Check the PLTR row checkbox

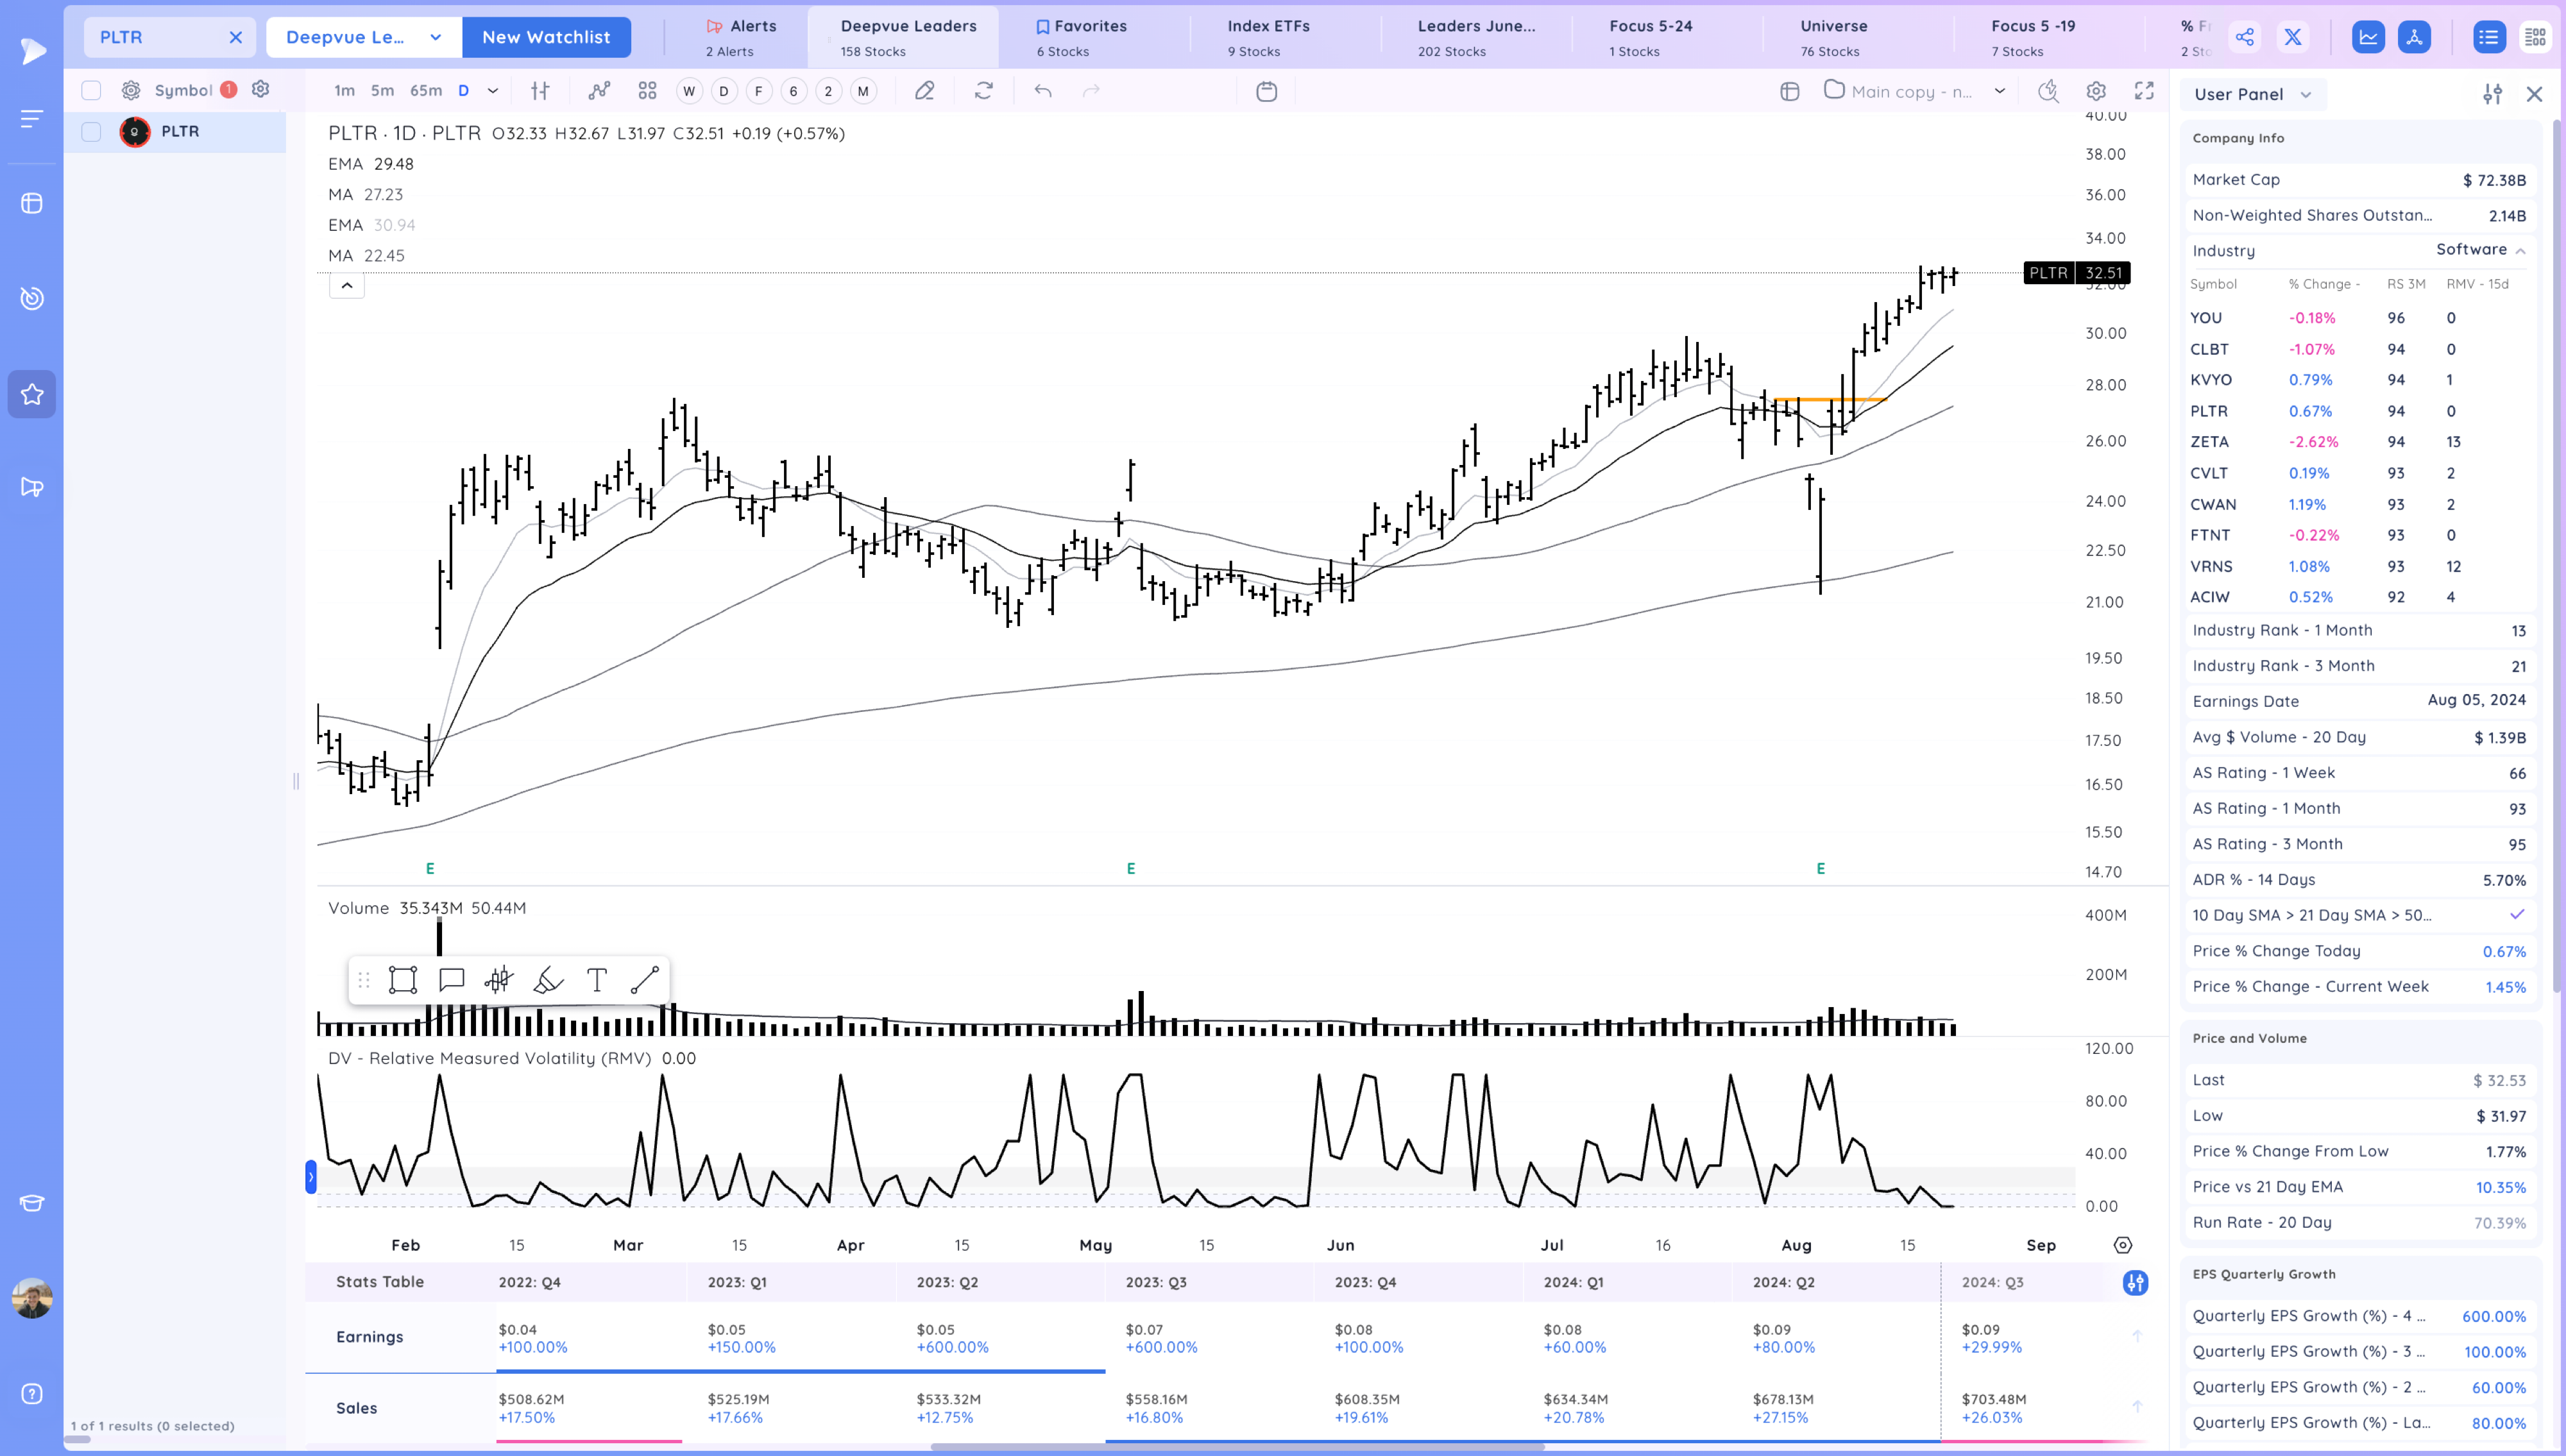coord(91,132)
